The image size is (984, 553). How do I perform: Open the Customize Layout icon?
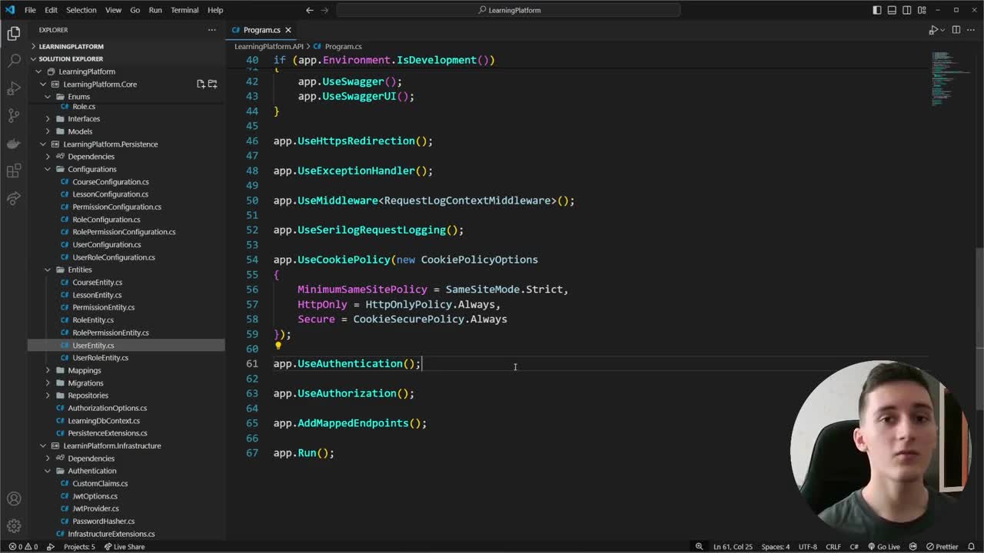click(x=922, y=10)
